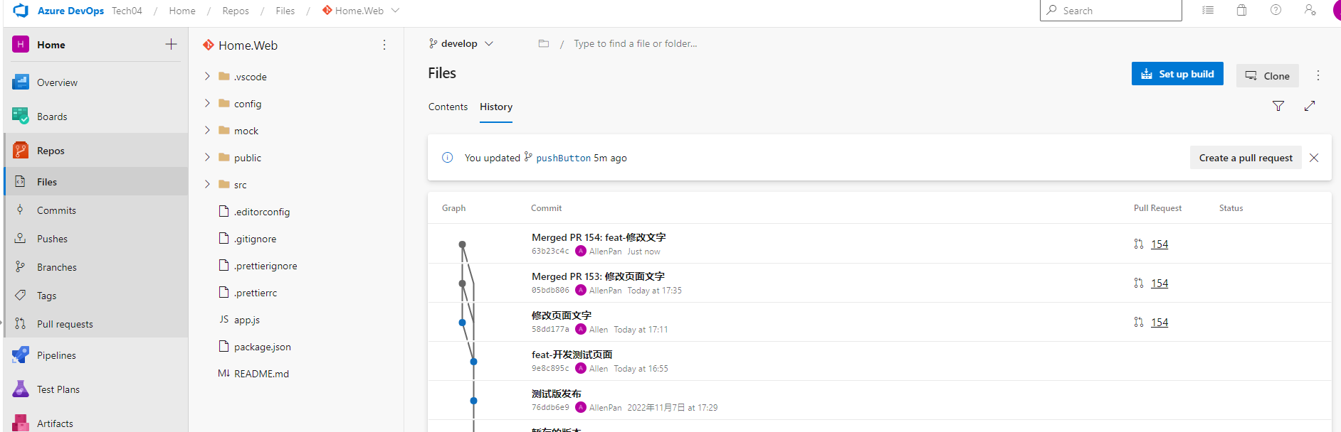
Task: Open the 测试版发布 commit
Action: (x=557, y=394)
